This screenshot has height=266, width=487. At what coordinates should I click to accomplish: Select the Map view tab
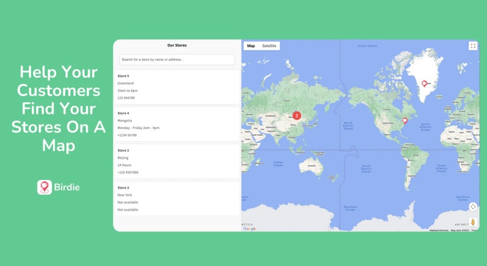pos(251,46)
